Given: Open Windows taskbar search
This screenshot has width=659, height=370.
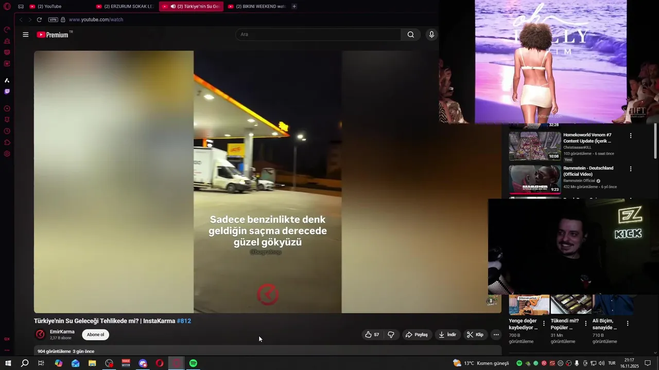Looking at the screenshot, I should pyautogui.click(x=25, y=363).
